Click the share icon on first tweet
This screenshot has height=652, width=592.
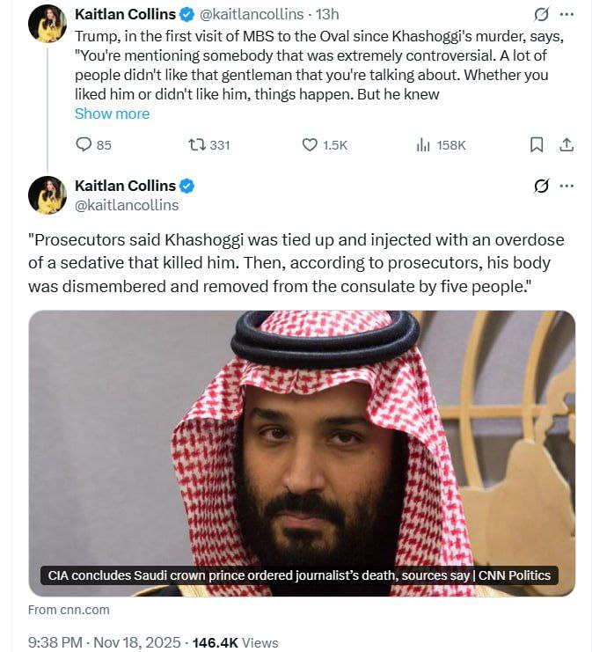coord(566,145)
